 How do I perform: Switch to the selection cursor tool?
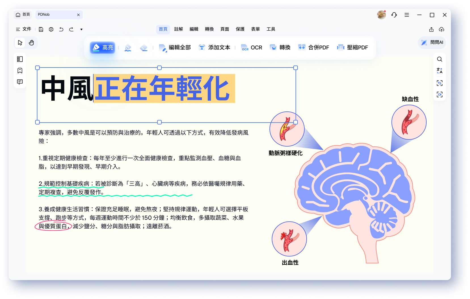coord(20,43)
